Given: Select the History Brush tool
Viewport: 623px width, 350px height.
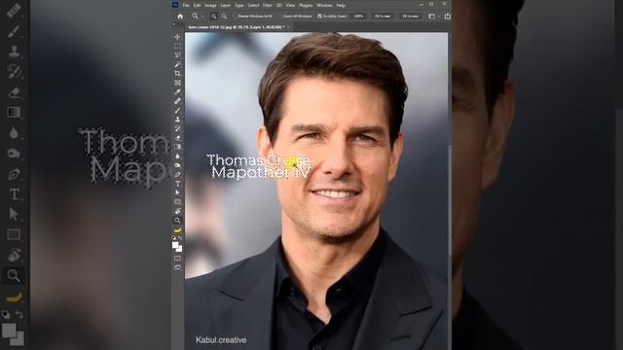Looking at the screenshot, I should pos(177,128).
